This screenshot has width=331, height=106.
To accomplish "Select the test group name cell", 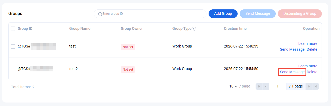I will coord(72,46).
